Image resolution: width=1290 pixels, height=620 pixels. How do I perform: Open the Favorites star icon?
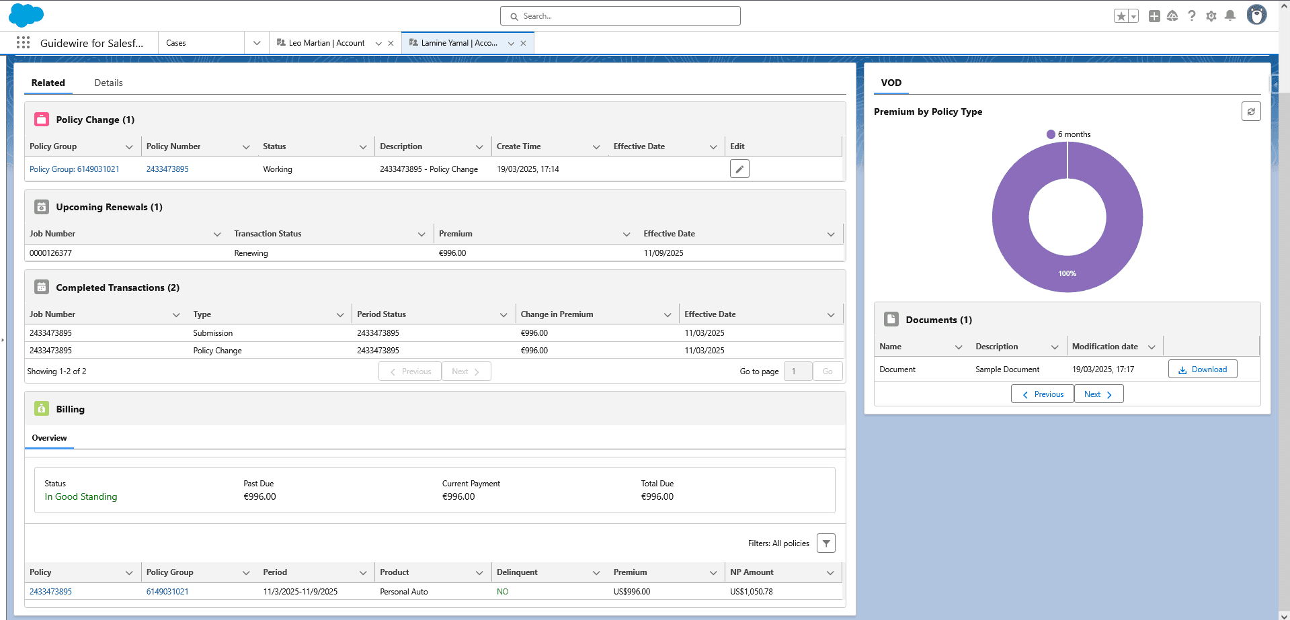(x=1121, y=16)
